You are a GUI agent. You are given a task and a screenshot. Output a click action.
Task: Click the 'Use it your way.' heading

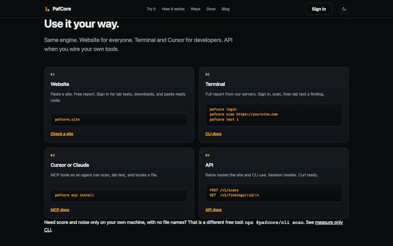click(81, 24)
